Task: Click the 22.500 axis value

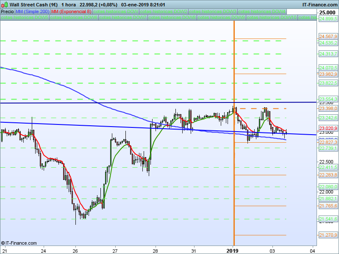Action: pyautogui.click(x=326, y=162)
